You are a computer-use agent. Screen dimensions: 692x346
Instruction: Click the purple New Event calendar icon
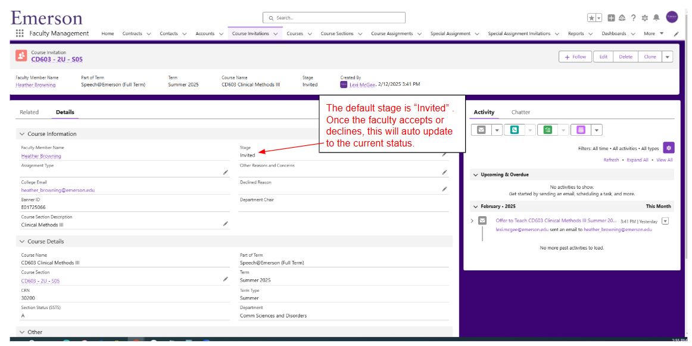(581, 130)
